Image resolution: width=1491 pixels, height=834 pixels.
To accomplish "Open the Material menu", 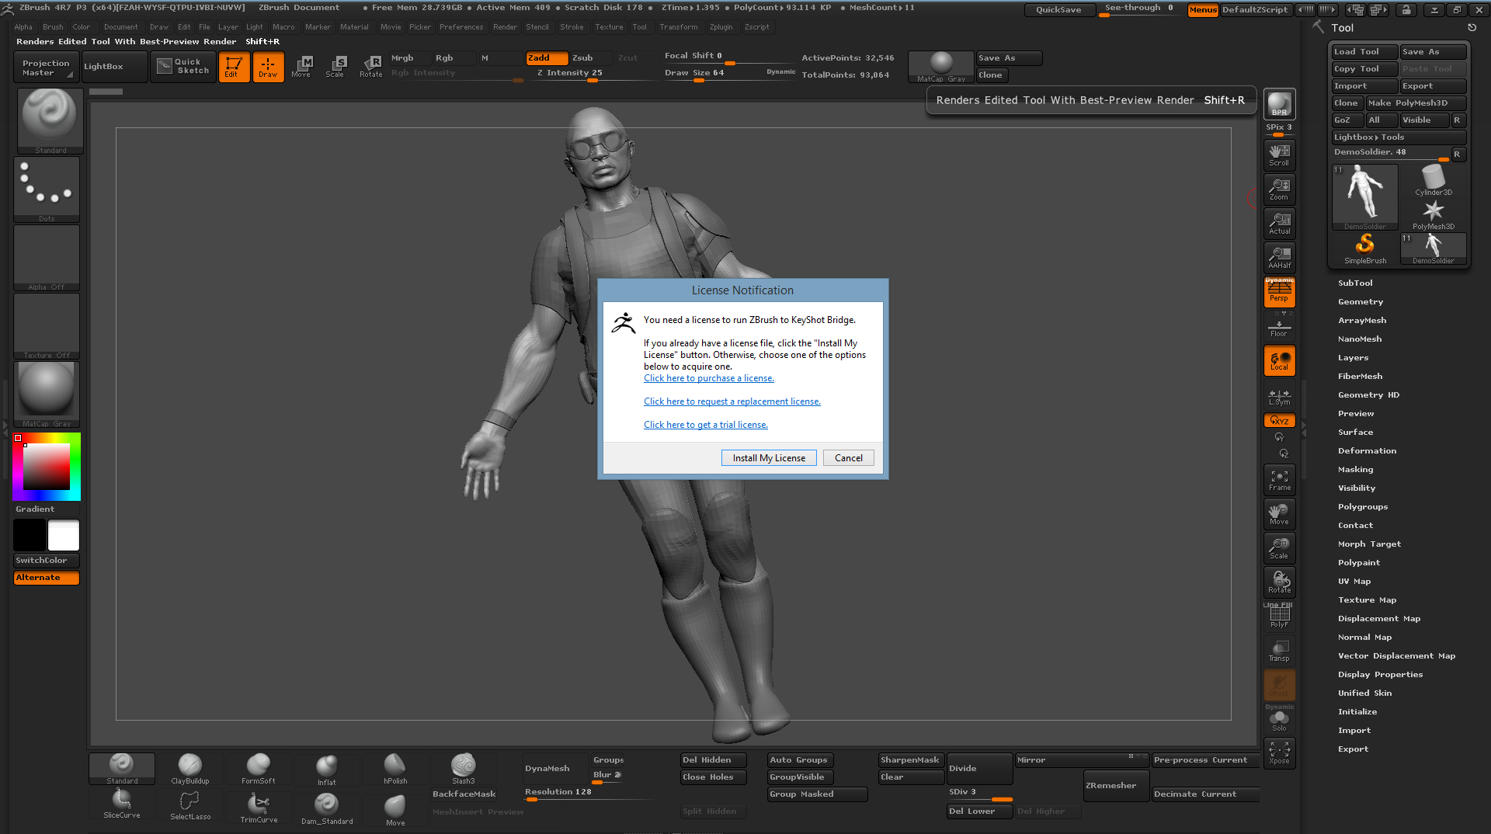I will (354, 27).
